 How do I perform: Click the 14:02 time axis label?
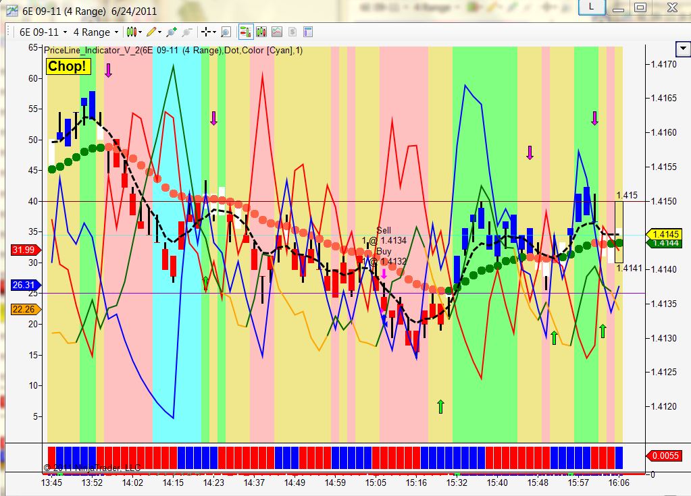pyautogui.click(x=132, y=483)
